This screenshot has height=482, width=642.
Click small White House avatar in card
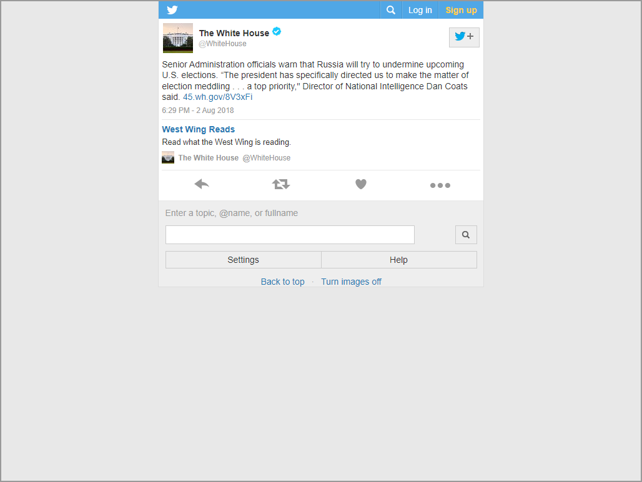[168, 157]
